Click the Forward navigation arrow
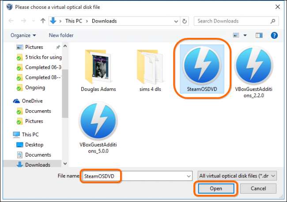This screenshot has width=287, height=202. coord(23,21)
